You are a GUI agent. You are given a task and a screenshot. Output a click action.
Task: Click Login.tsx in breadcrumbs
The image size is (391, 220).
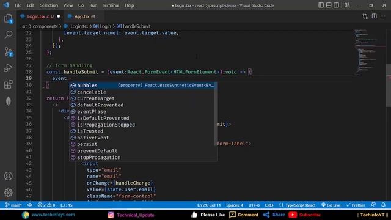[79, 26]
